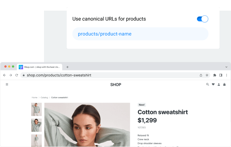Reload the page with the refresh icon

pos(16,75)
